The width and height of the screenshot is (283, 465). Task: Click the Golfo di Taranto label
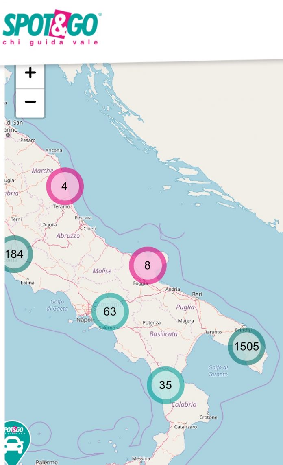click(x=218, y=371)
